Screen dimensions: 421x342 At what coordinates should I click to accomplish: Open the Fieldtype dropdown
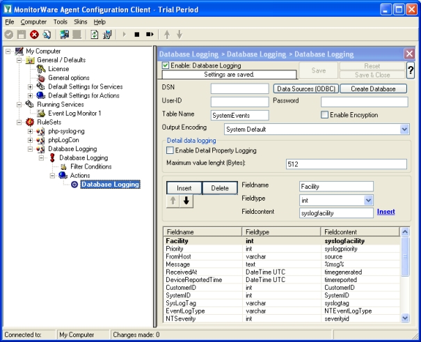tap(369, 200)
